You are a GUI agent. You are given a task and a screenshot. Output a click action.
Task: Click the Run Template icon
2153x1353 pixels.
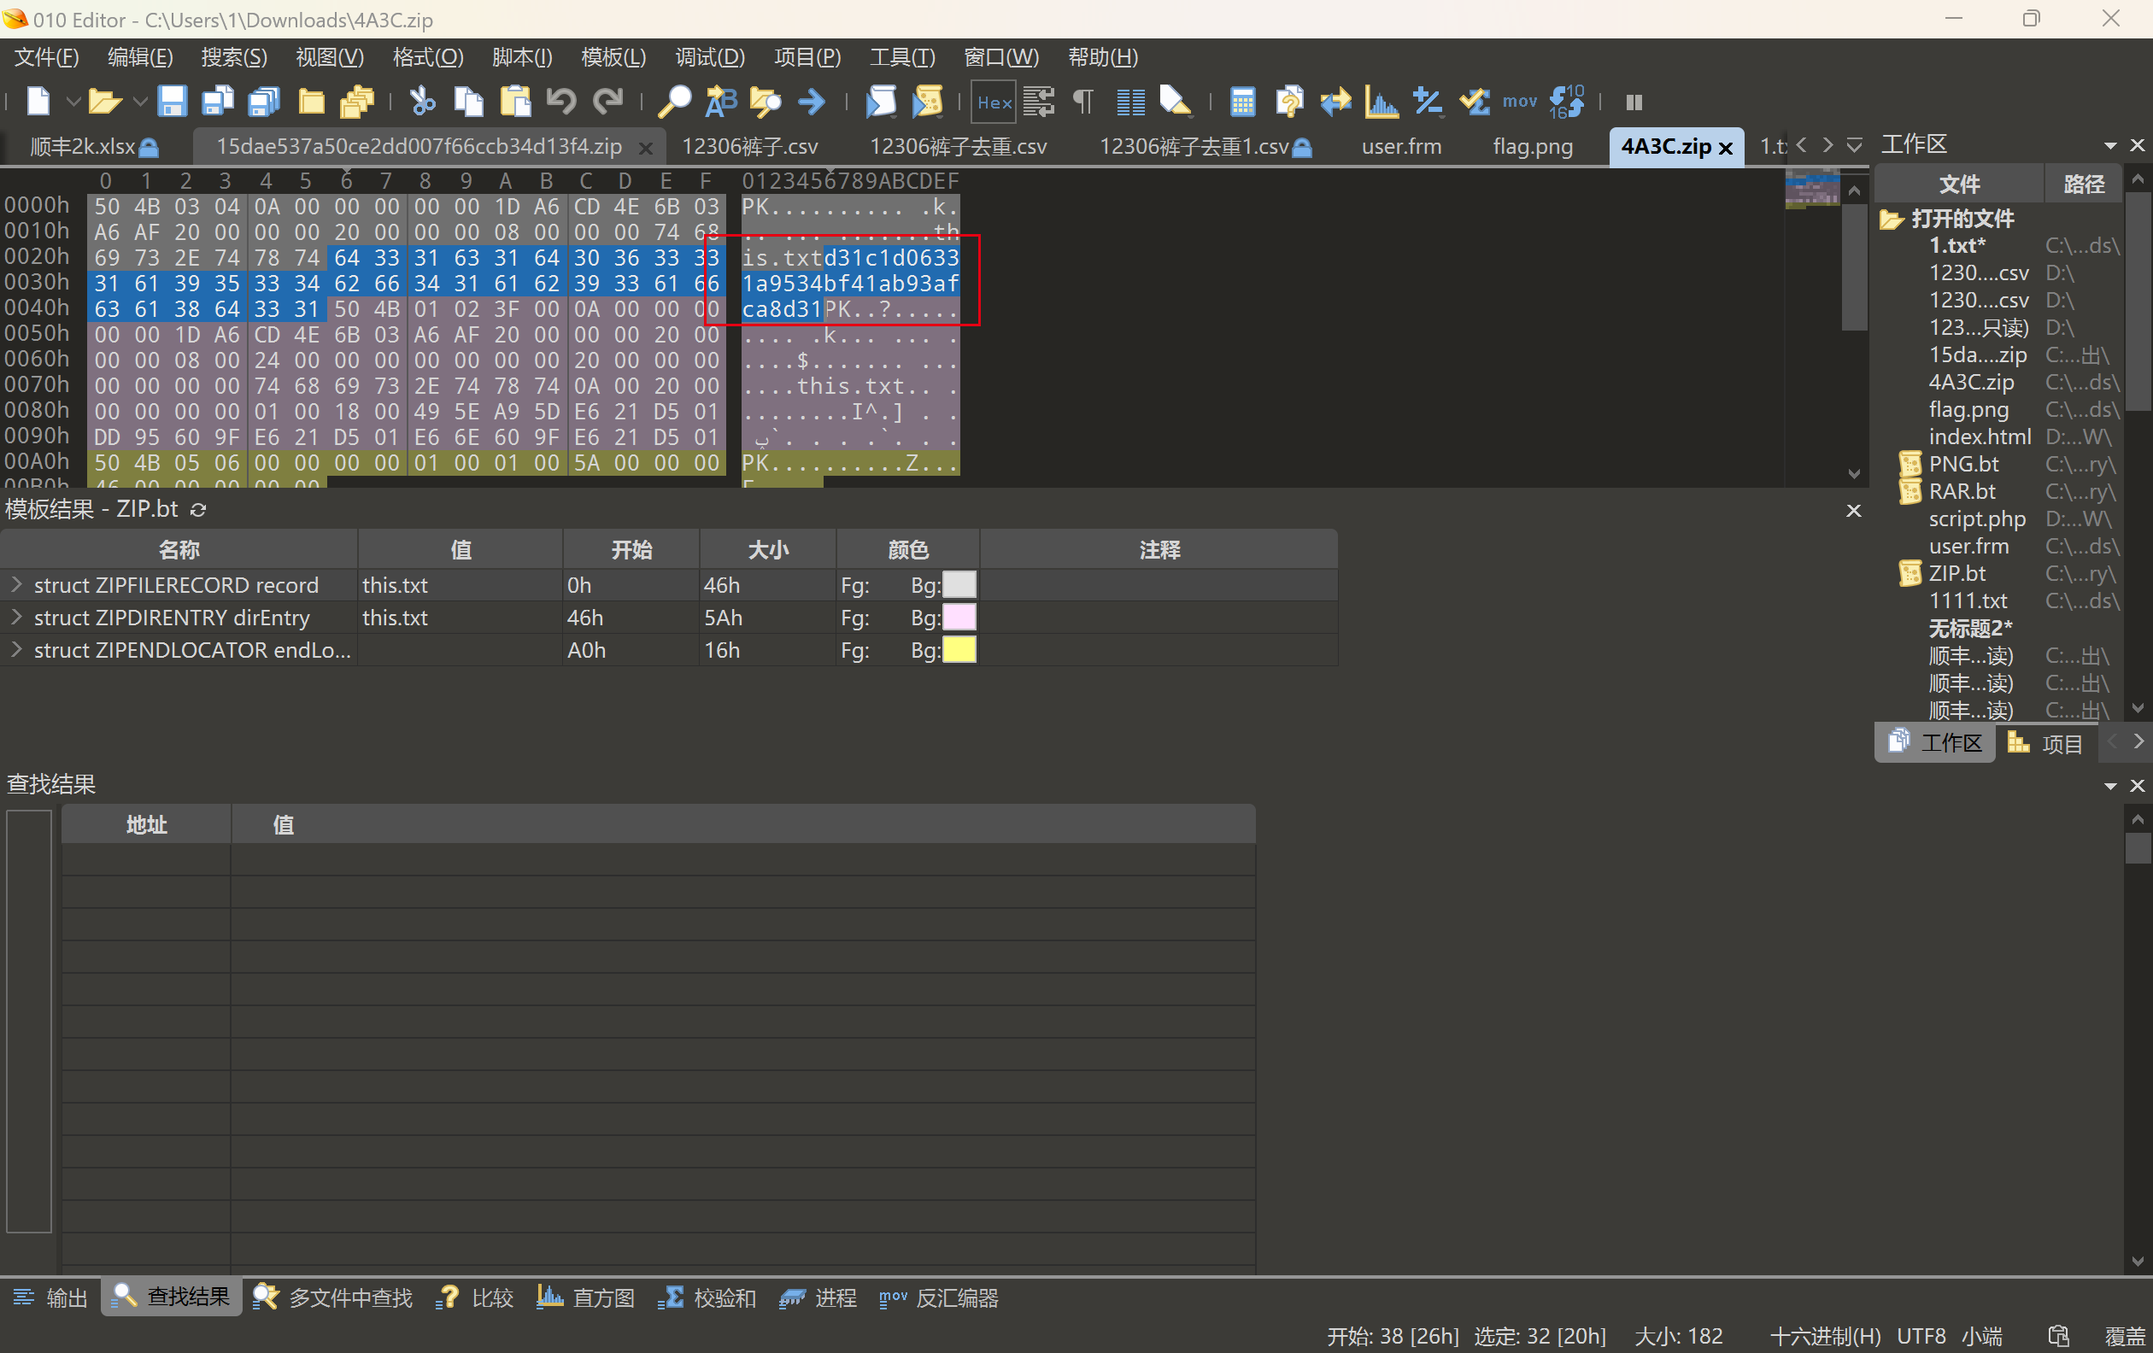(927, 101)
